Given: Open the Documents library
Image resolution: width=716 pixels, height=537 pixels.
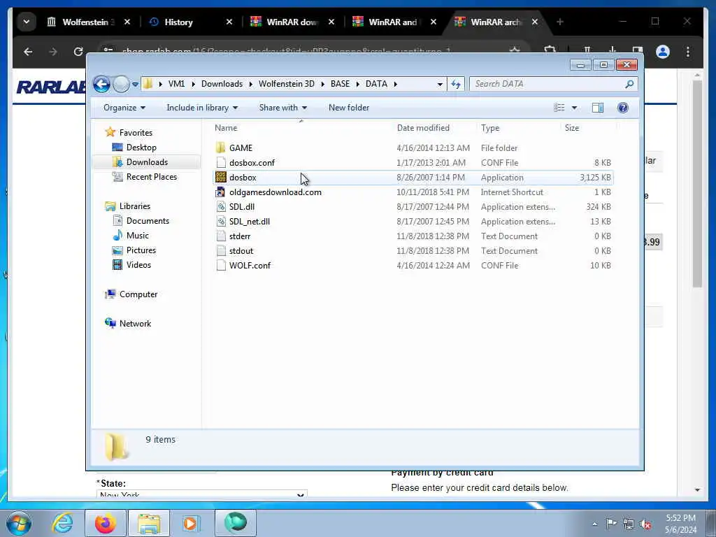Looking at the screenshot, I should point(148,221).
